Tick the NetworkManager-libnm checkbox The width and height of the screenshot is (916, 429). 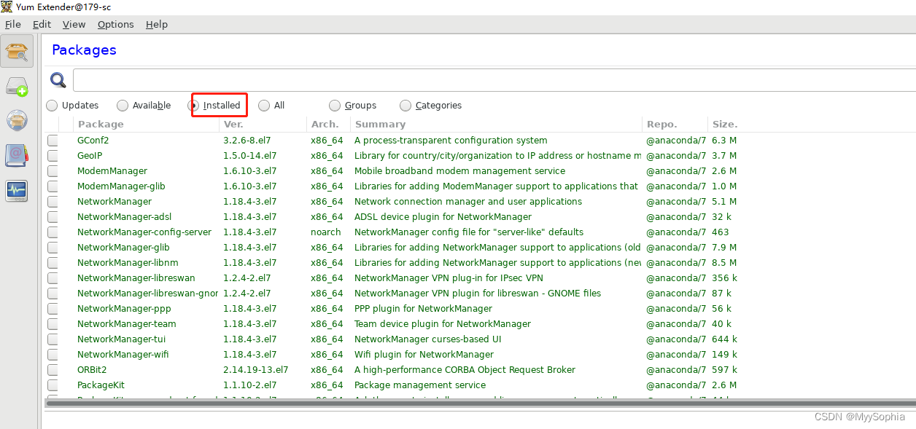53,263
